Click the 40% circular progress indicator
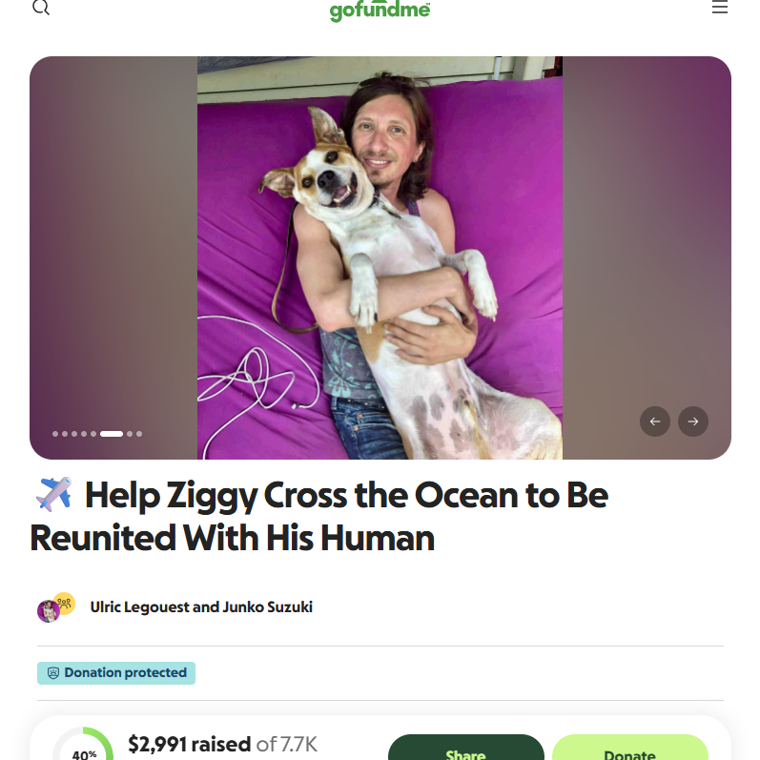760x760 pixels. [x=83, y=744]
